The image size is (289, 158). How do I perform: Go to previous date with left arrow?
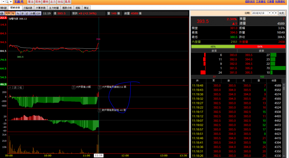(x=273, y=13)
